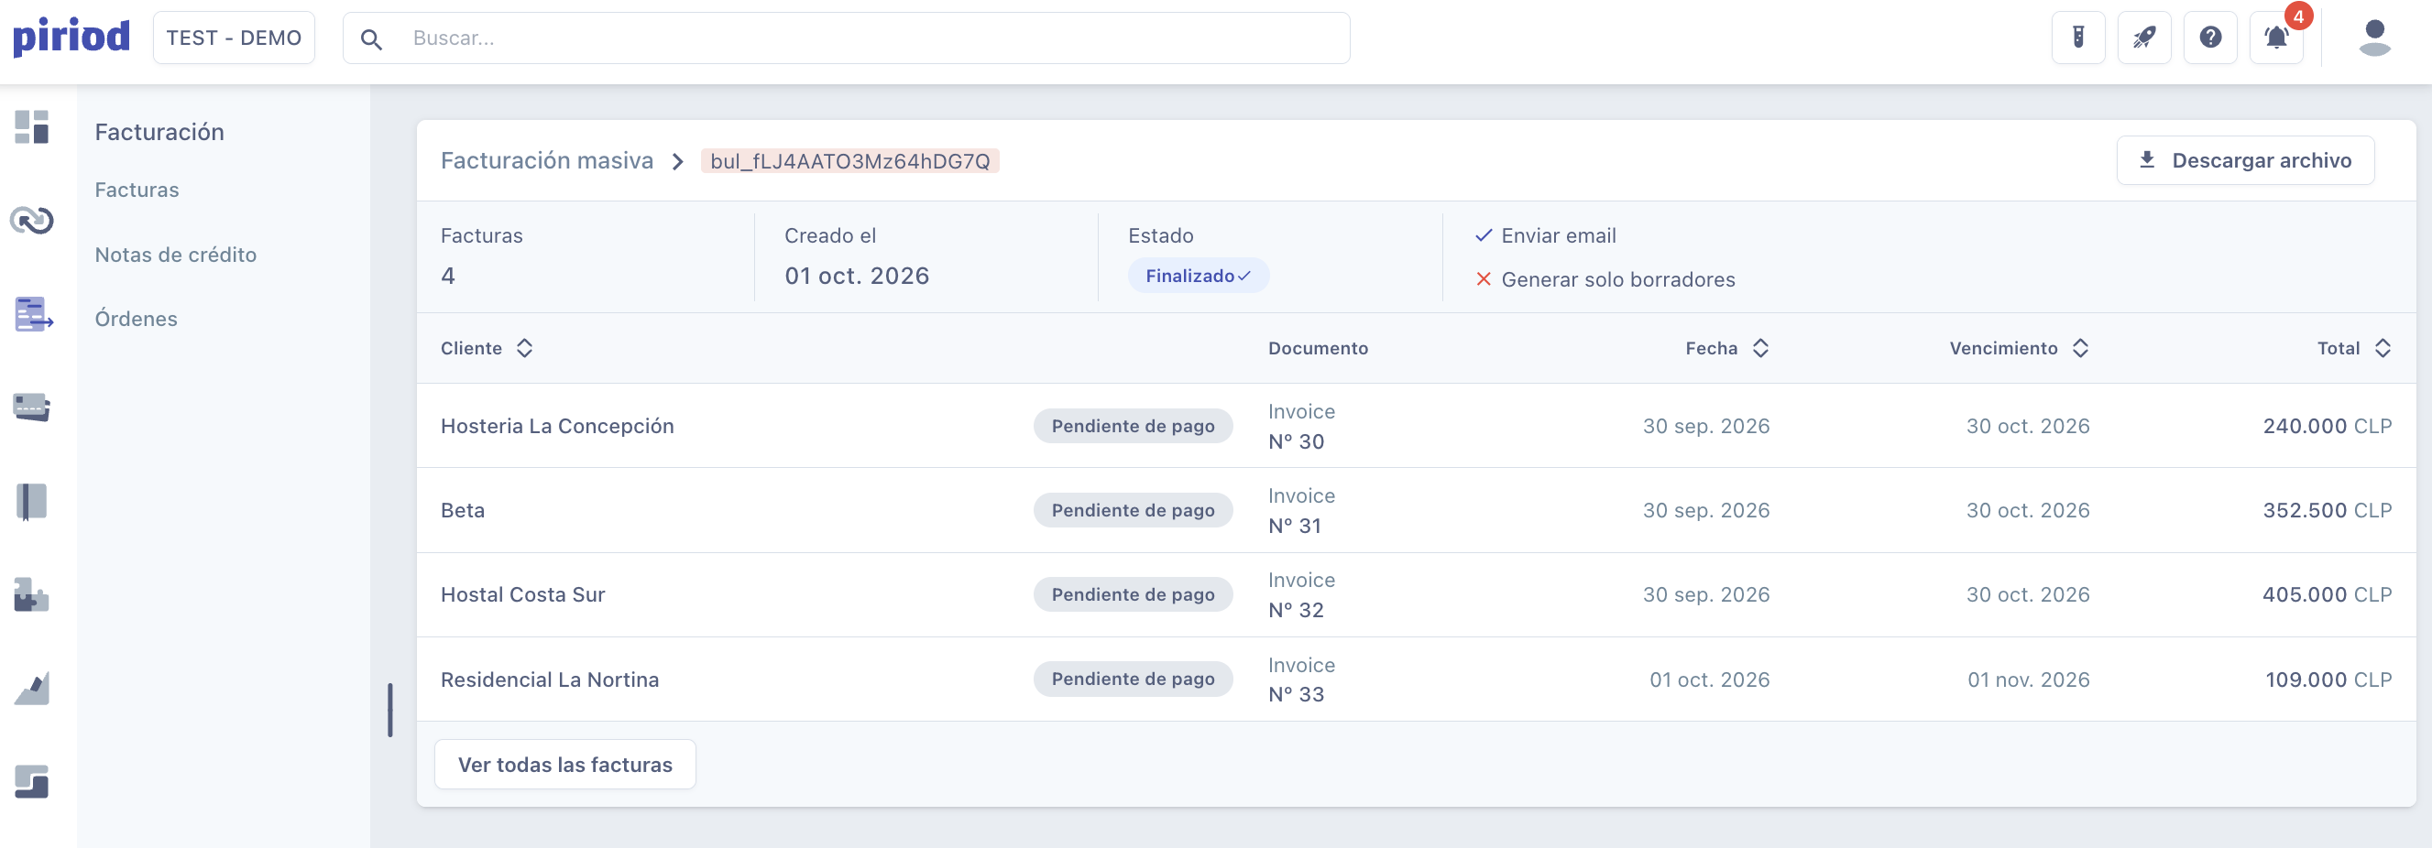The width and height of the screenshot is (2432, 848).
Task: Open the chain link sidebar icon
Action: click(x=31, y=221)
